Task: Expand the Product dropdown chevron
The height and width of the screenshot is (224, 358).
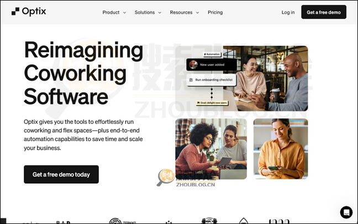Action: click(124, 13)
